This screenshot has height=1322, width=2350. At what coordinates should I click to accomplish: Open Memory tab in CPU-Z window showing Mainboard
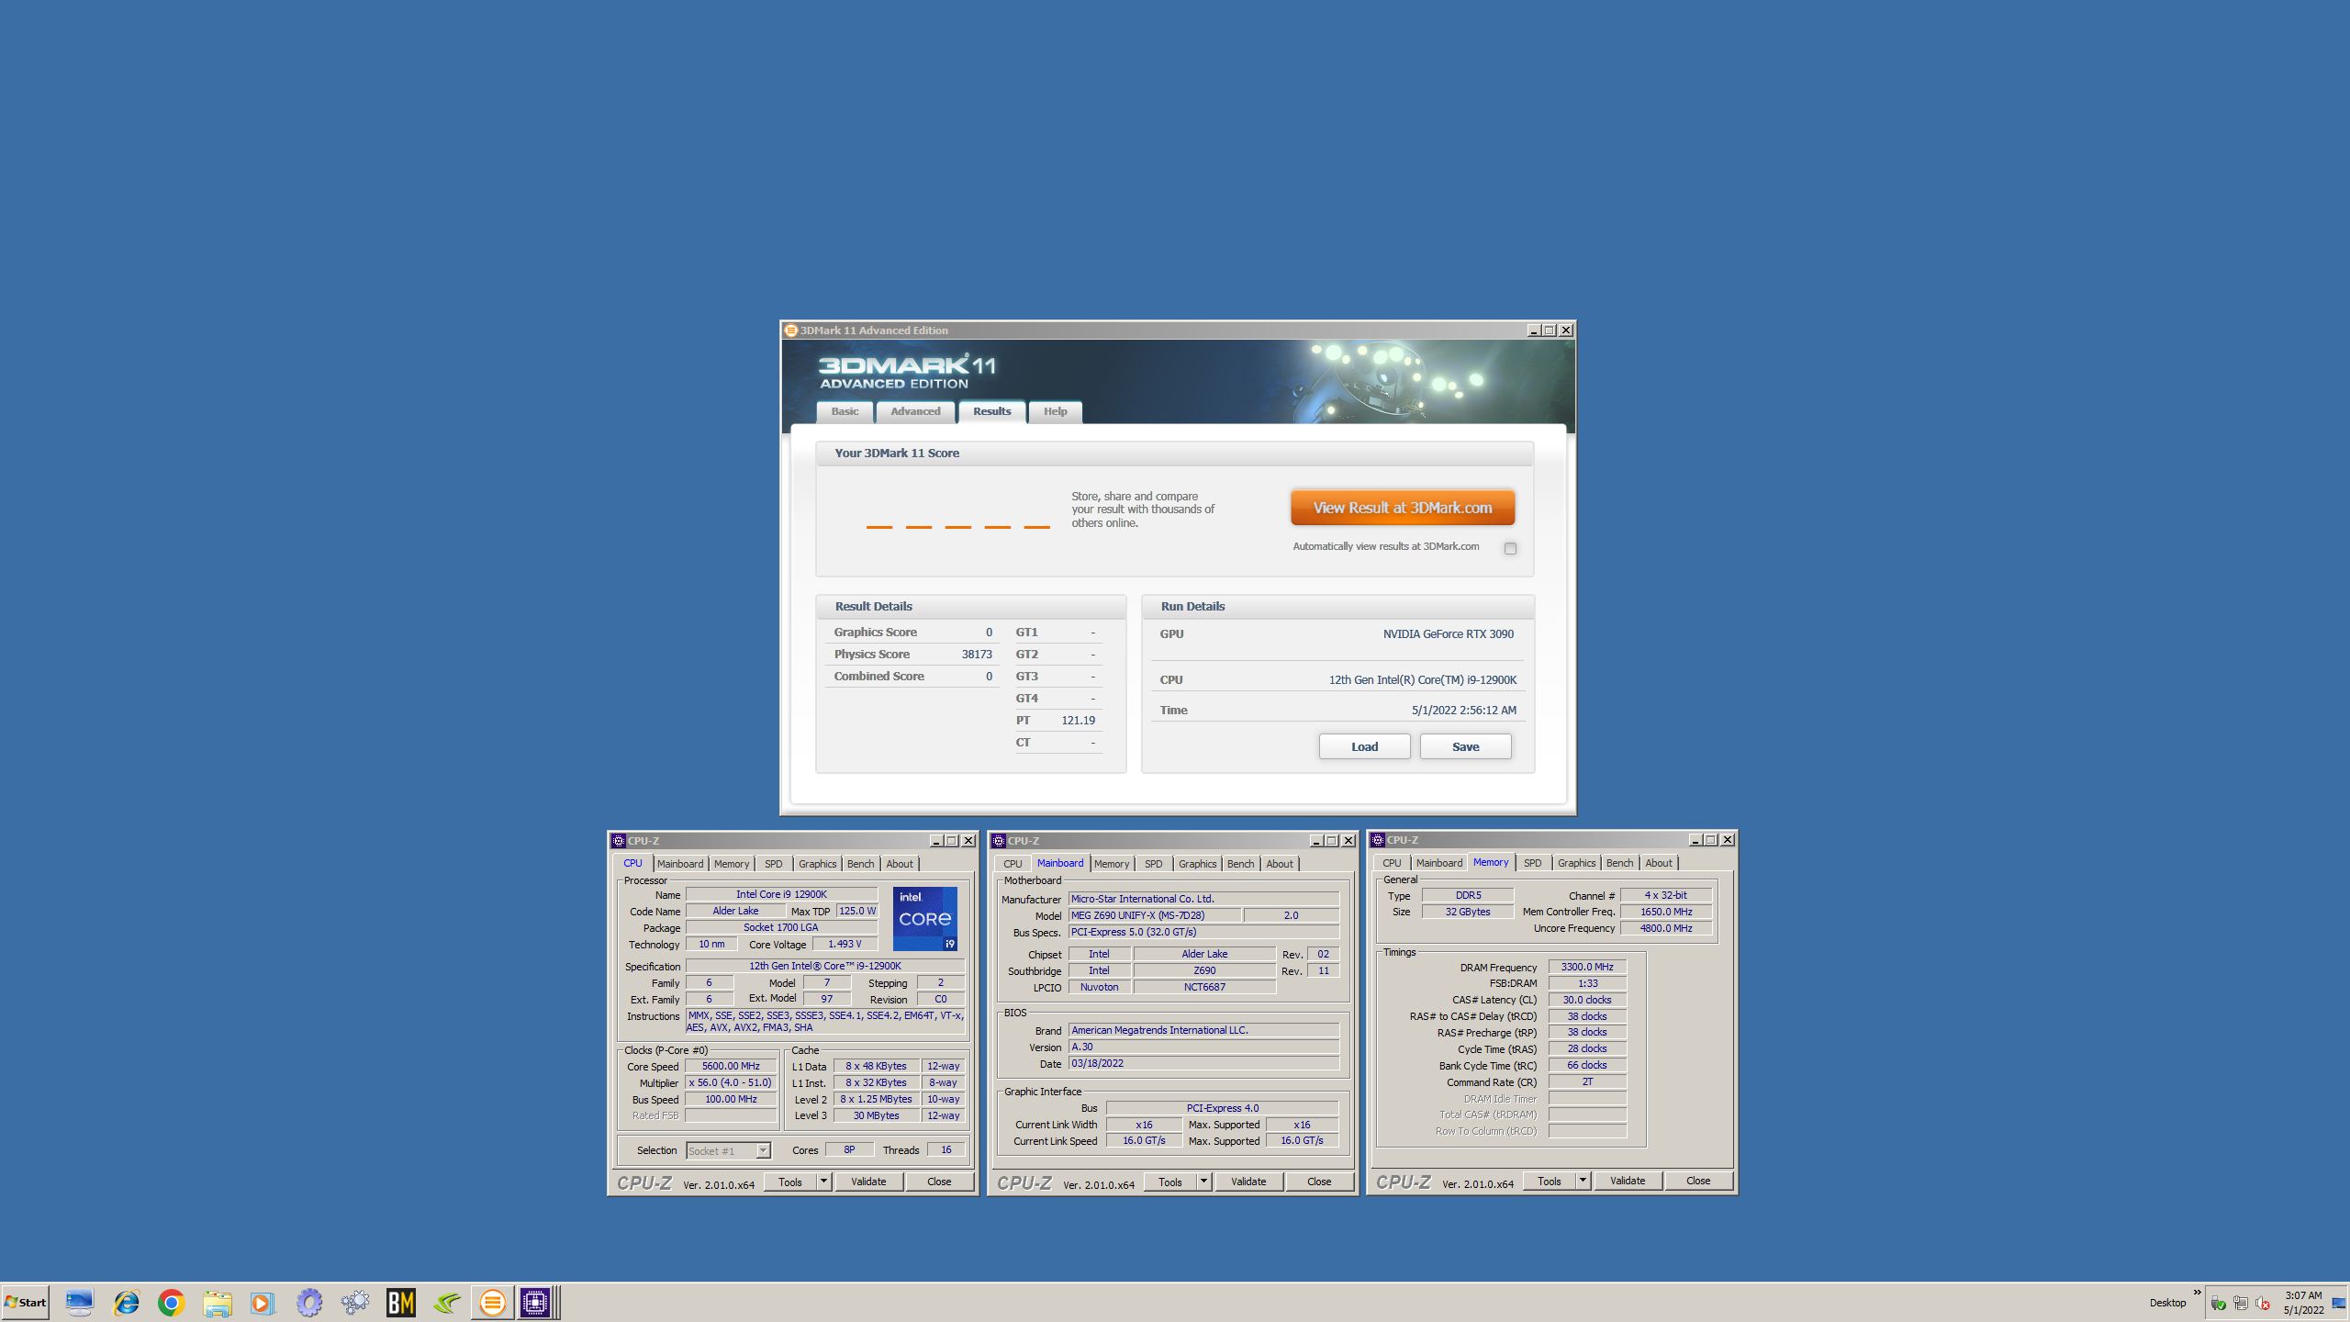1111,864
